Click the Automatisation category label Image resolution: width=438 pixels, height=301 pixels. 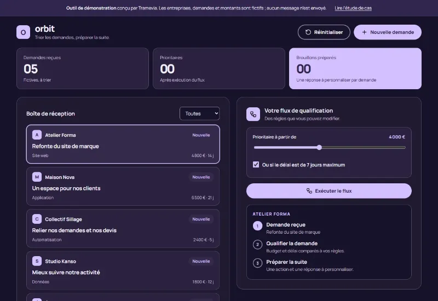pos(47,240)
